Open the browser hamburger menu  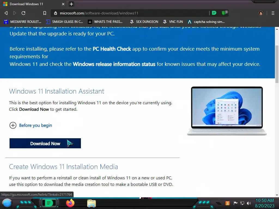coord(273,13)
